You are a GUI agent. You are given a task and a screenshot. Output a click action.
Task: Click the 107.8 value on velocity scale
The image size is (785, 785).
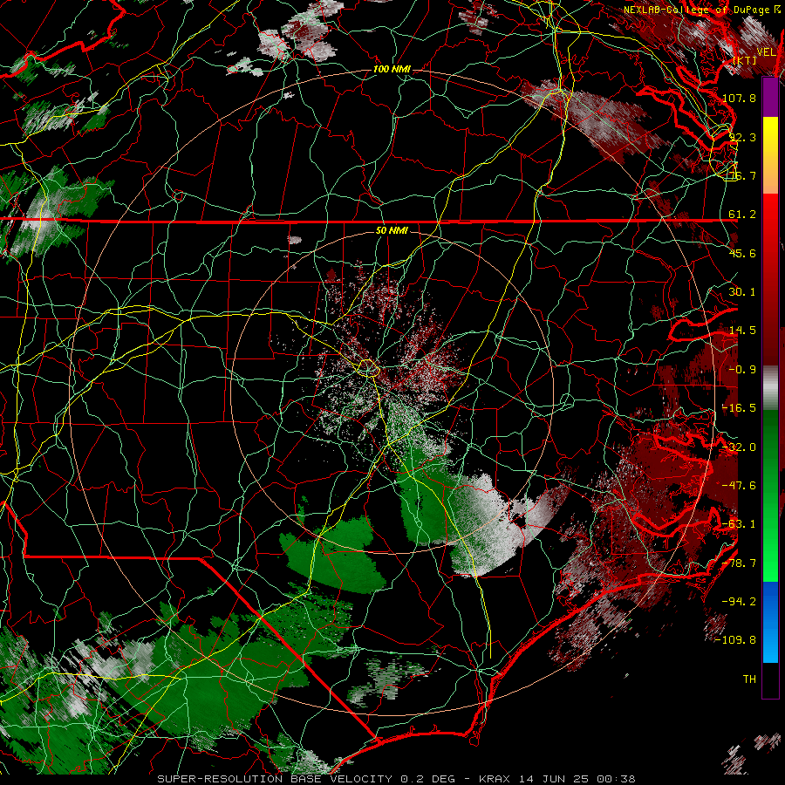[739, 98]
